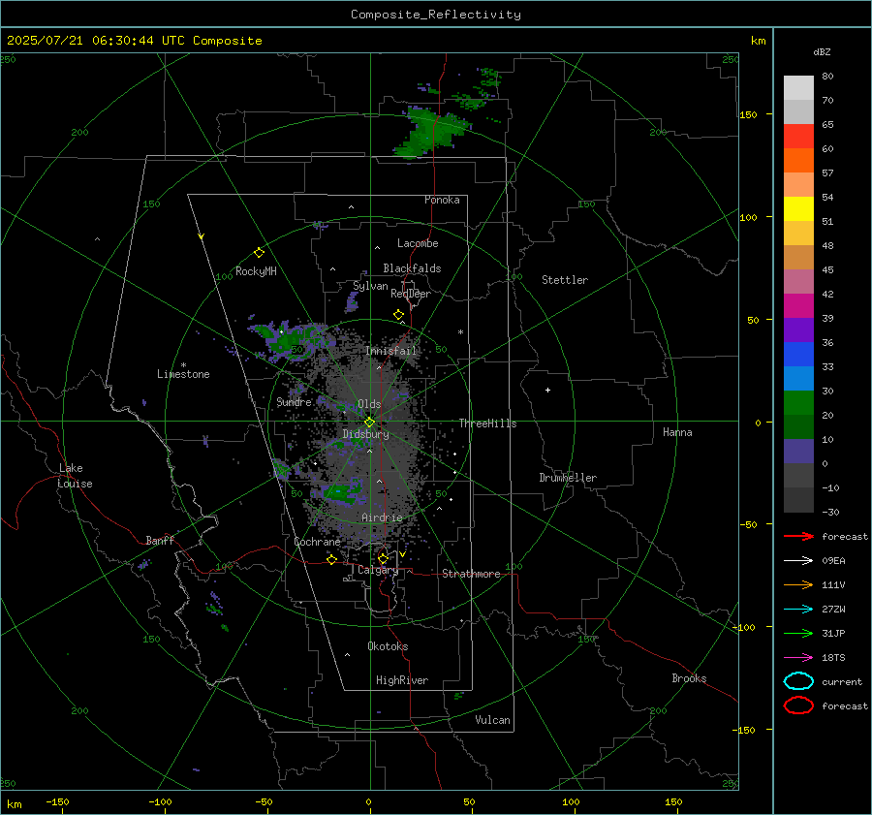Click the Calgary label
Image resolution: width=872 pixels, height=815 pixels.
[x=378, y=570]
